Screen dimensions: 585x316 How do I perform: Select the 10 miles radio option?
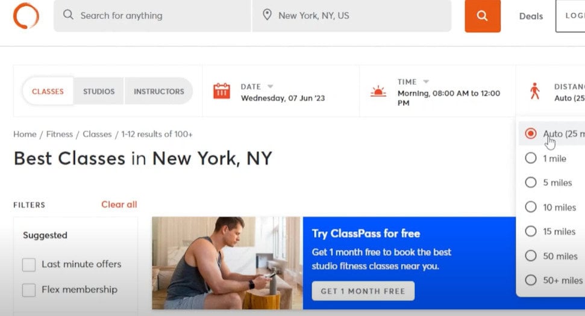point(531,207)
